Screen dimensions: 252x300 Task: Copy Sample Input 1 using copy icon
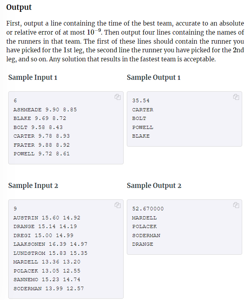point(117,97)
